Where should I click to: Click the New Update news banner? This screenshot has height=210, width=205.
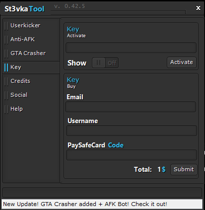click(x=102, y=204)
